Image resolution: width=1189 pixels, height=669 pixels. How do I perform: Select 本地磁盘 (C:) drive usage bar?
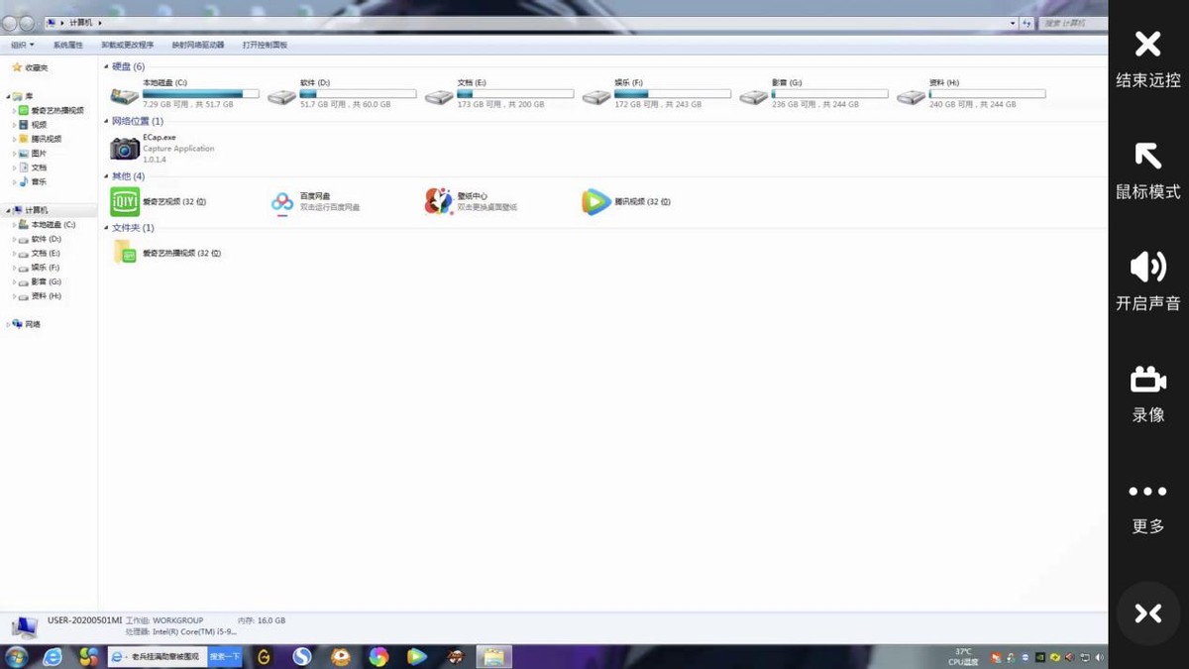click(x=200, y=94)
